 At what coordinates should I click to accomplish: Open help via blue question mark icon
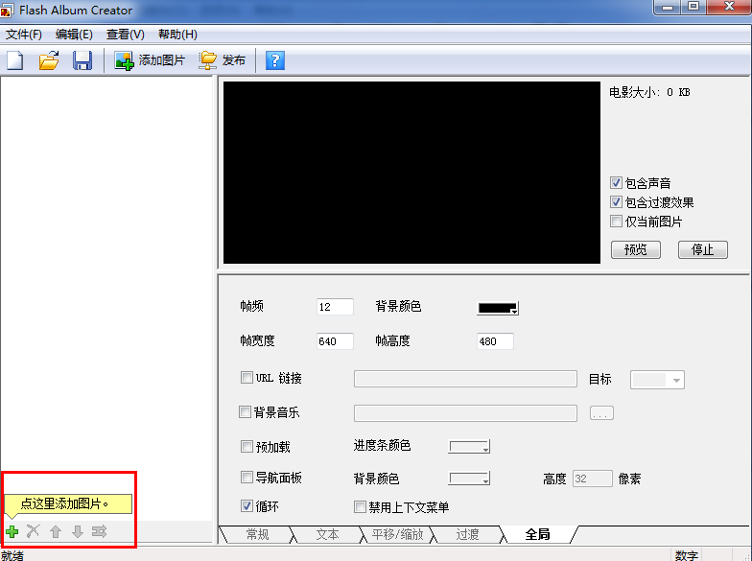pyautogui.click(x=274, y=60)
